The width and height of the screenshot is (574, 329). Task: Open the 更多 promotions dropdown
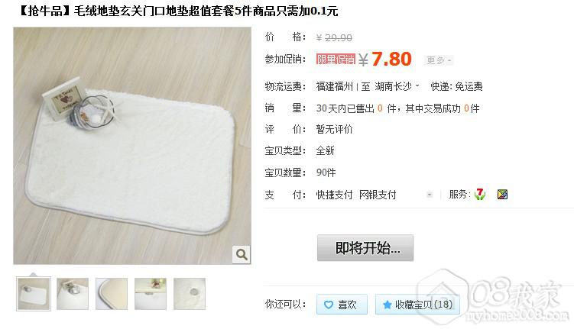[x=439, y=60]
